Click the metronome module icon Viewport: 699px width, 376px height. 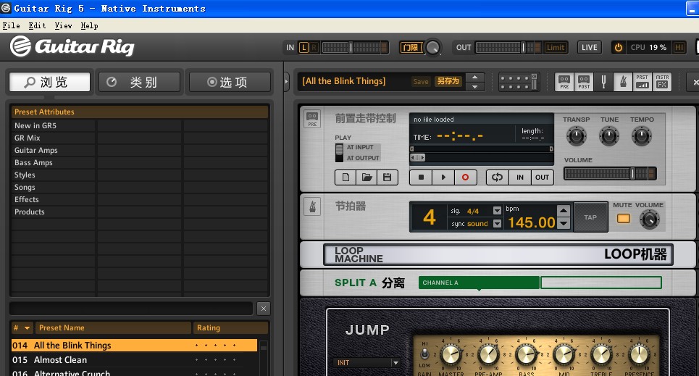click(x=312, y=207)
